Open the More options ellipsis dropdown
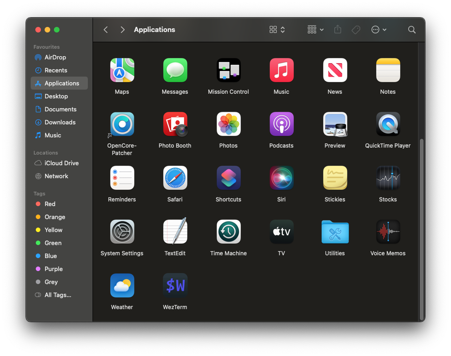The image size is (451, 356). click(379, 29)
